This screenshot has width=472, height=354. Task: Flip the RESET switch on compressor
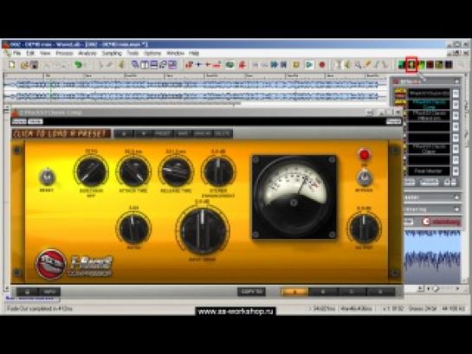click(47, 177)
